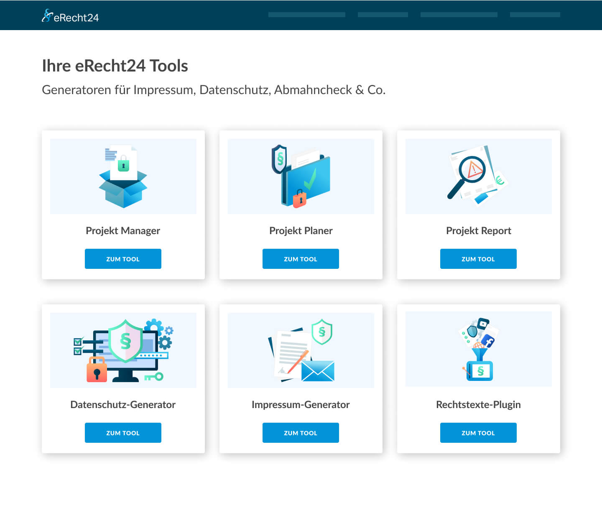
Task: Launch Rechtstexte-Plugin with ZUM TOOL
Action: coord(478,433)
